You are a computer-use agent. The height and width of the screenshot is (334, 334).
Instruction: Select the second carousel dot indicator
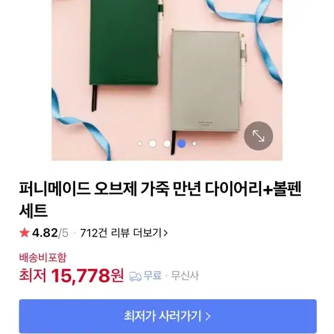pos(152,144)
